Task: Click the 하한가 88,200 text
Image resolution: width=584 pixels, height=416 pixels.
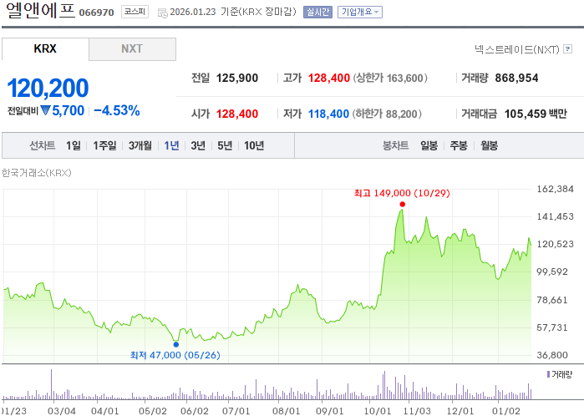Action: (x=387, y=114)
